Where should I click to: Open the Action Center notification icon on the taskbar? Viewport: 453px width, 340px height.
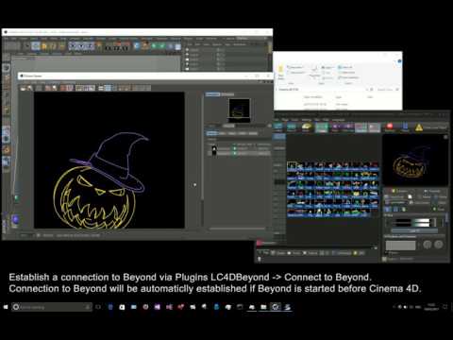[x=445, y=307]
